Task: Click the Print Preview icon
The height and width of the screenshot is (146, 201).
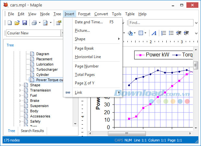Action: point(45,23)
